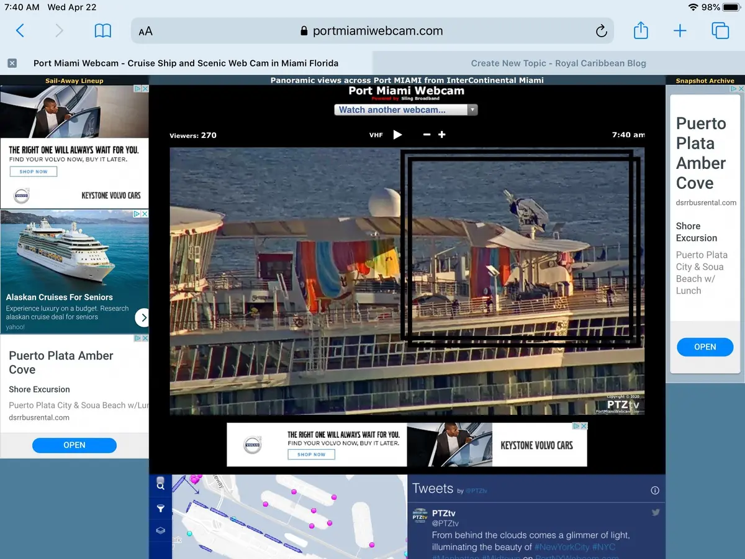Open a new tab with the plus icon
This screenshot has height=559, width=745.
click(x=680, y=31)
